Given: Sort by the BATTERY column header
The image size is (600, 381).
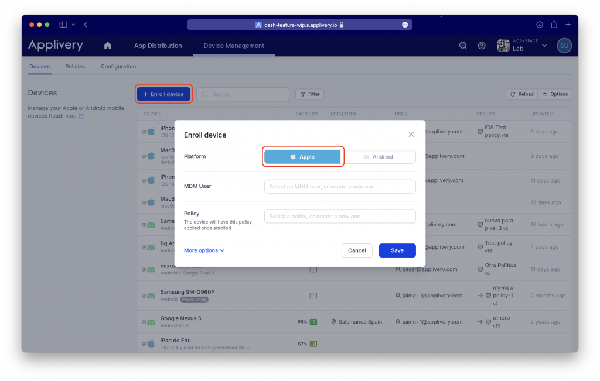Looking at the screenshot, I should (307, 114).
